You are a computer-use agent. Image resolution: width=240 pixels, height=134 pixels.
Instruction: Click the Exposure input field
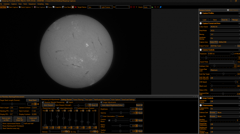coord(219,54)
